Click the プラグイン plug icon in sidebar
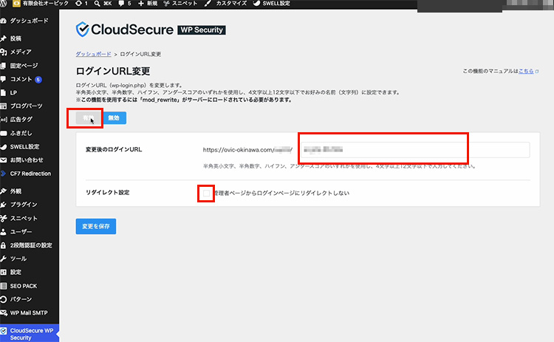Image resolution: width=554 pixels, height=342 pixels. coord(4,205)
